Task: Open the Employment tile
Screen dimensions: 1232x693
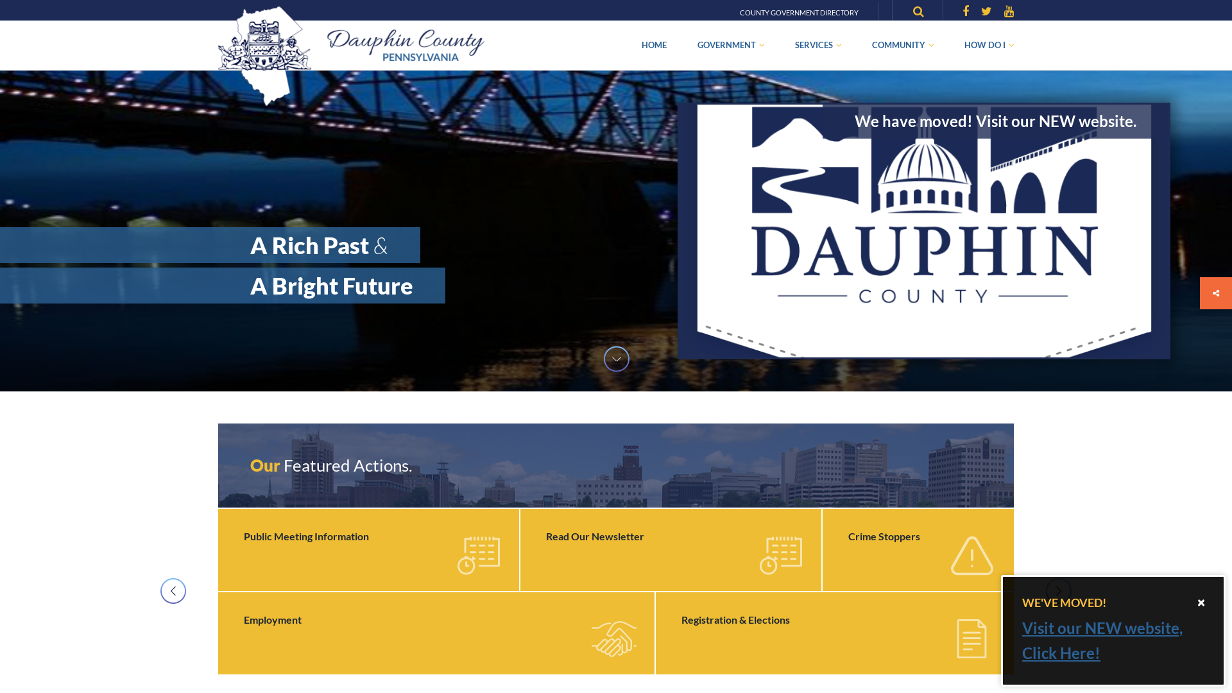Action: click(x=436, y=633)
